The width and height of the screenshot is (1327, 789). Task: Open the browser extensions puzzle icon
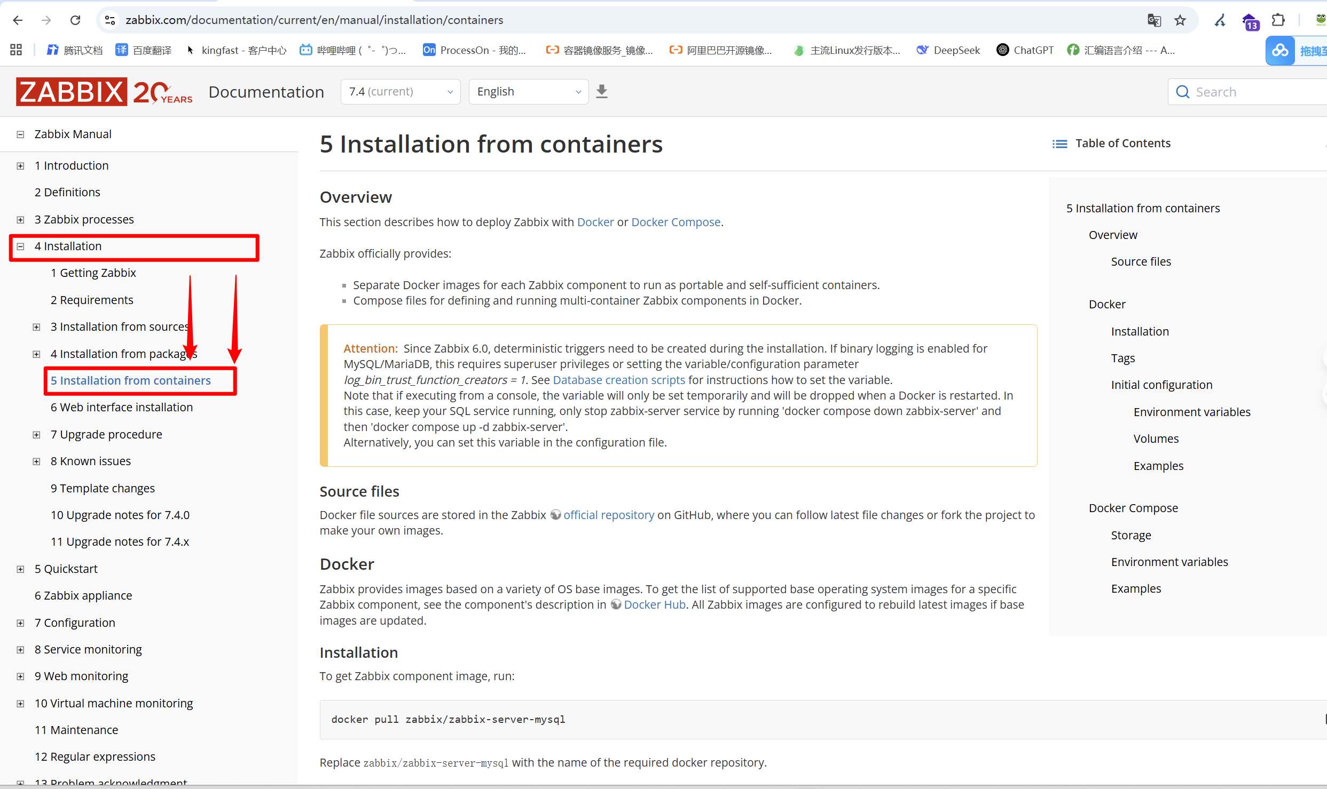(x=1278, y=20)
